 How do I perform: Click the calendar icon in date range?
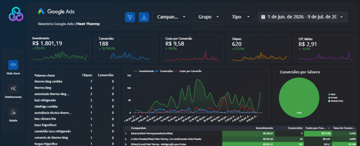click(263, 17)
